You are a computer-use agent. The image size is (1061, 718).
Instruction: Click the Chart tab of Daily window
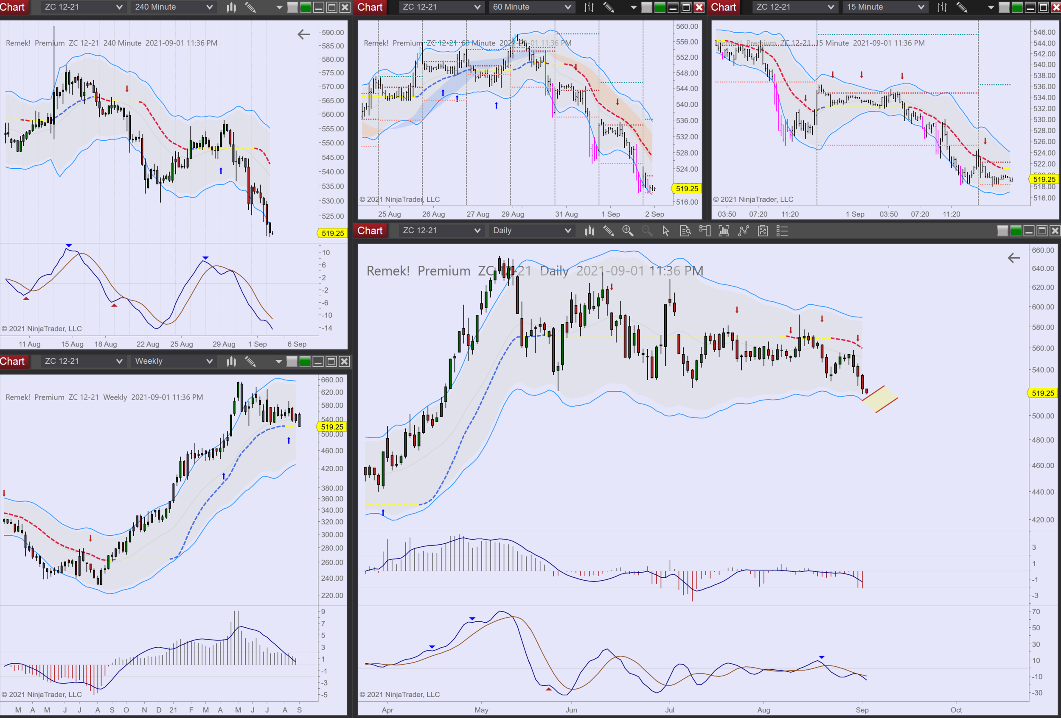pos(370,231)
